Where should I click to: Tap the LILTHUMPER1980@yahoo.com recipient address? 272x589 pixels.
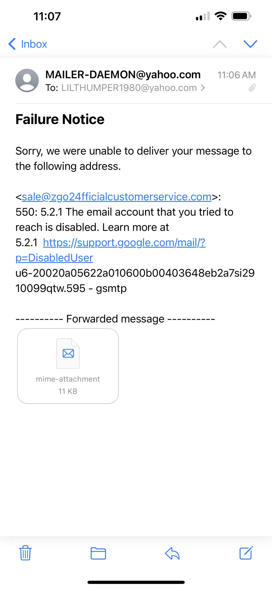point(129,88)
